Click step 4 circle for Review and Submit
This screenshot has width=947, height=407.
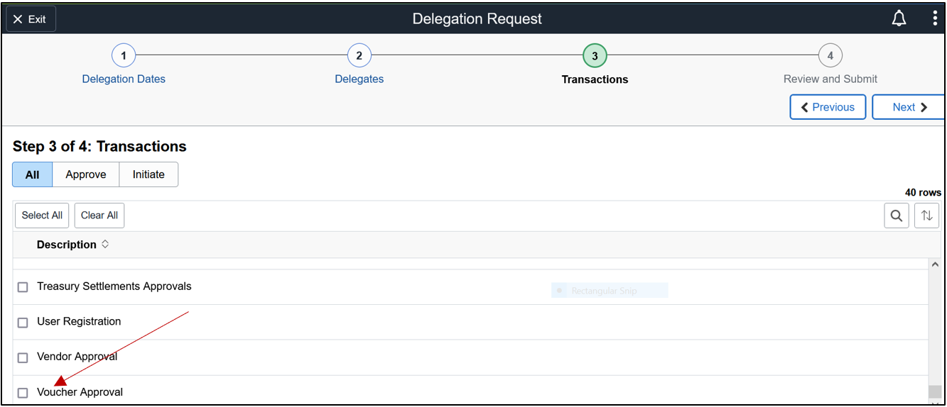(x=830, y=55)
